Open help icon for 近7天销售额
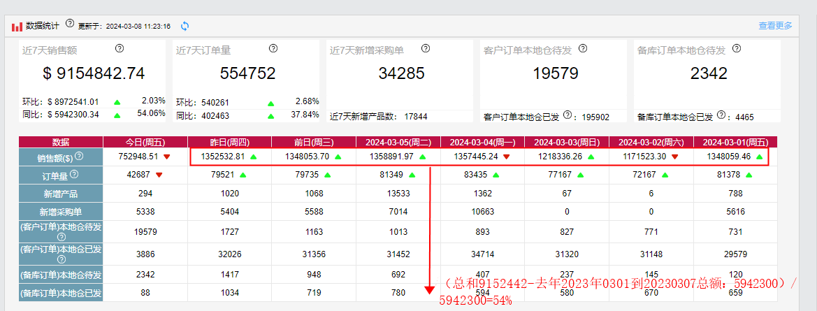817x311 pixels. (x=120, y=48)
